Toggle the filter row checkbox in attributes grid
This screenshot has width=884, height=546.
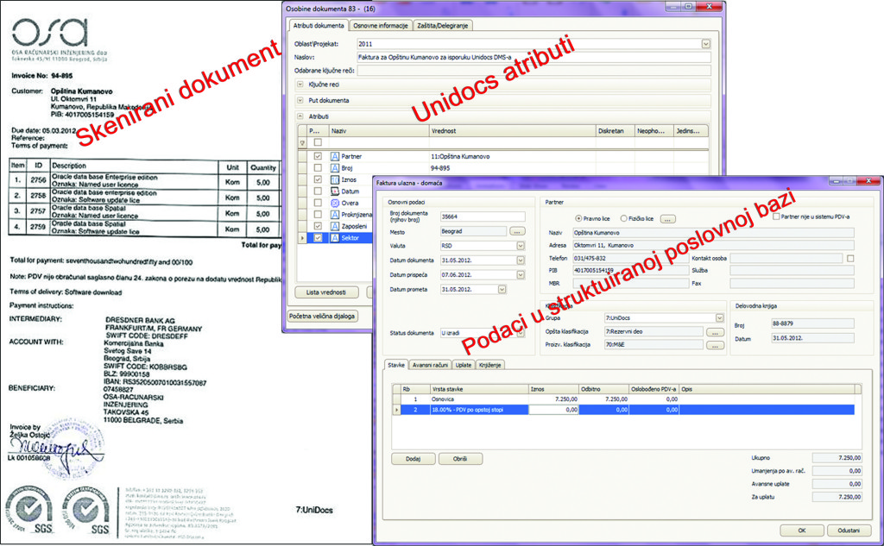click(318, 142)
